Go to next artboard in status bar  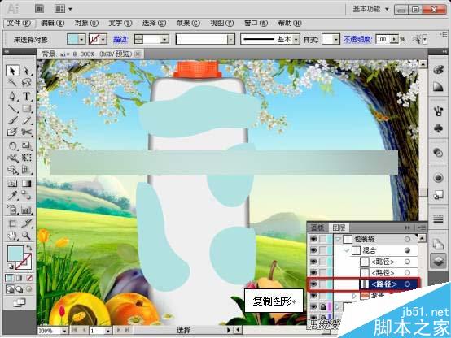[119, 331]
